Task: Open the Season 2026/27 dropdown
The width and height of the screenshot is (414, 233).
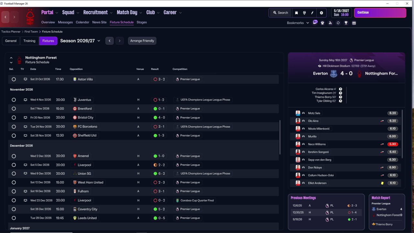Action: 80,41
